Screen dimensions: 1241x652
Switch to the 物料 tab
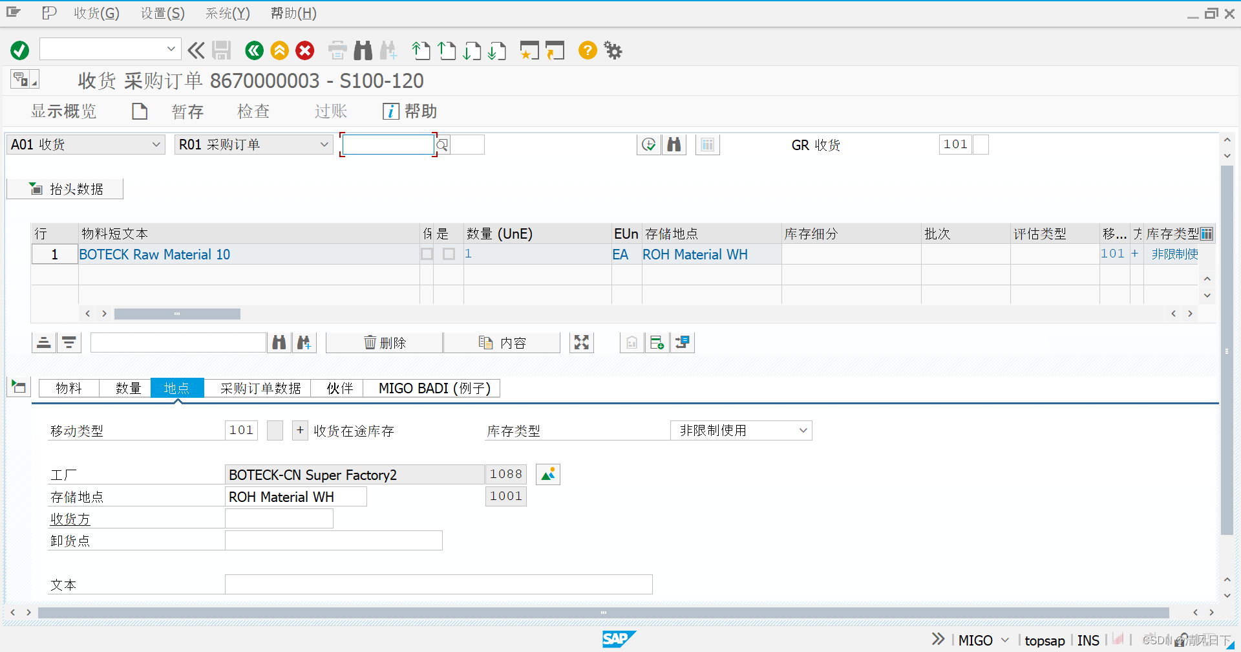pos(69,388)
